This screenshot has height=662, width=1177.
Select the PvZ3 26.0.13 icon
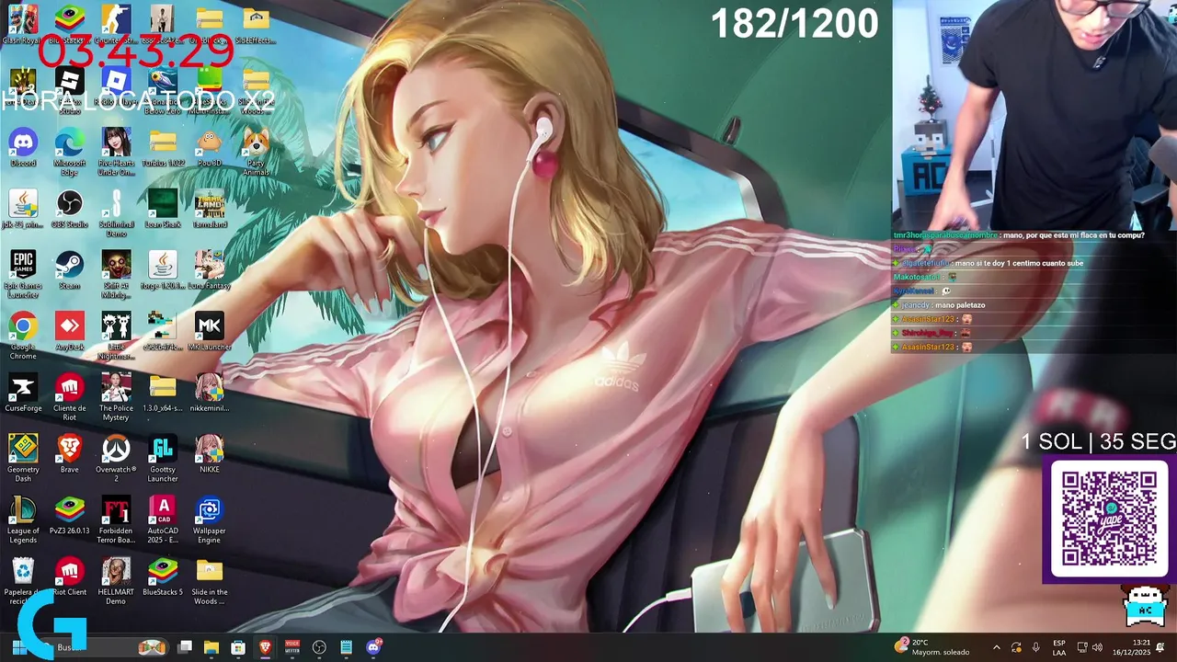coord(70,515)
